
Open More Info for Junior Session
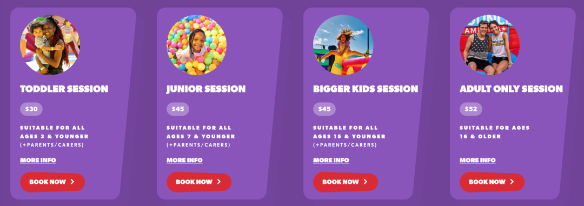184,161
